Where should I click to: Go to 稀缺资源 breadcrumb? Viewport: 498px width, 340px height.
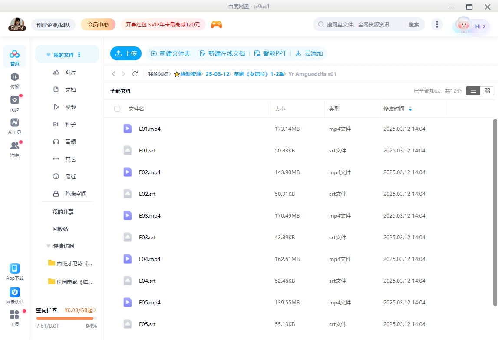pyautogui.click(x=191, y=74)
